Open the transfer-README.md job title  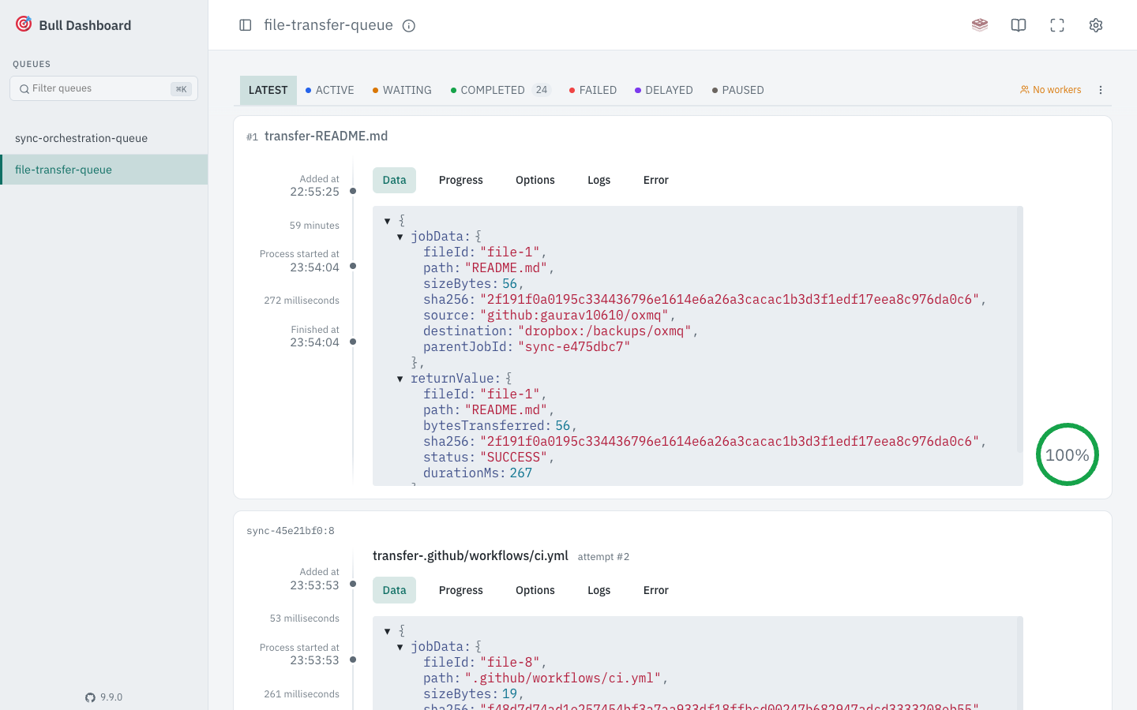click(326, 136)
